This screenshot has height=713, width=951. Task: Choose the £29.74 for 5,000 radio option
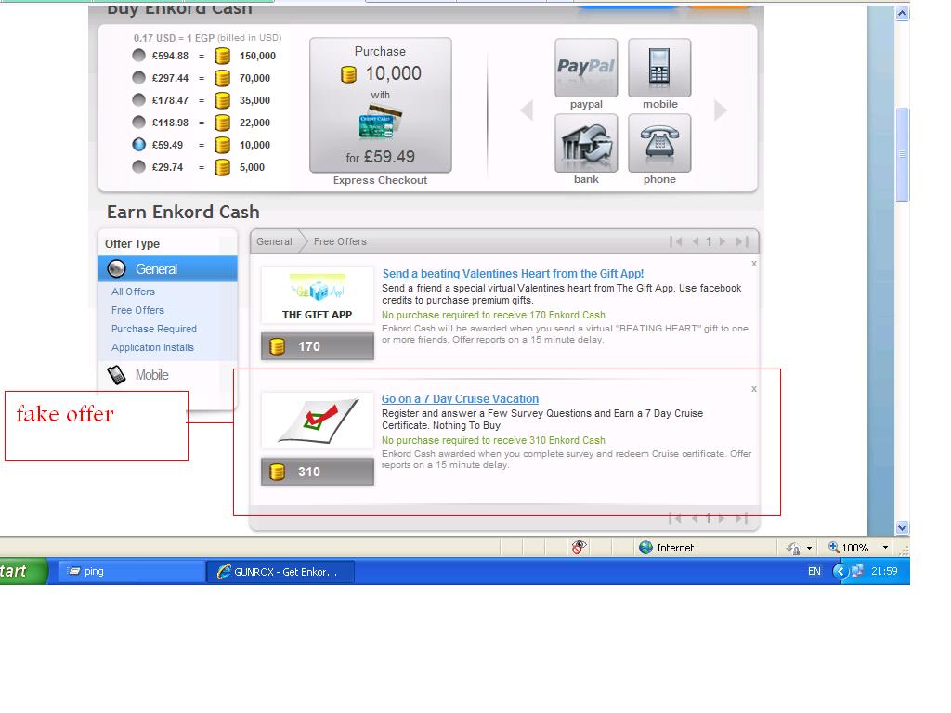139,167
